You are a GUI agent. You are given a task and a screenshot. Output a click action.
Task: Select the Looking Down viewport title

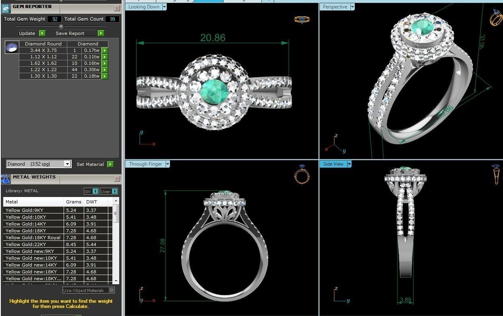[x=144, y=7]
